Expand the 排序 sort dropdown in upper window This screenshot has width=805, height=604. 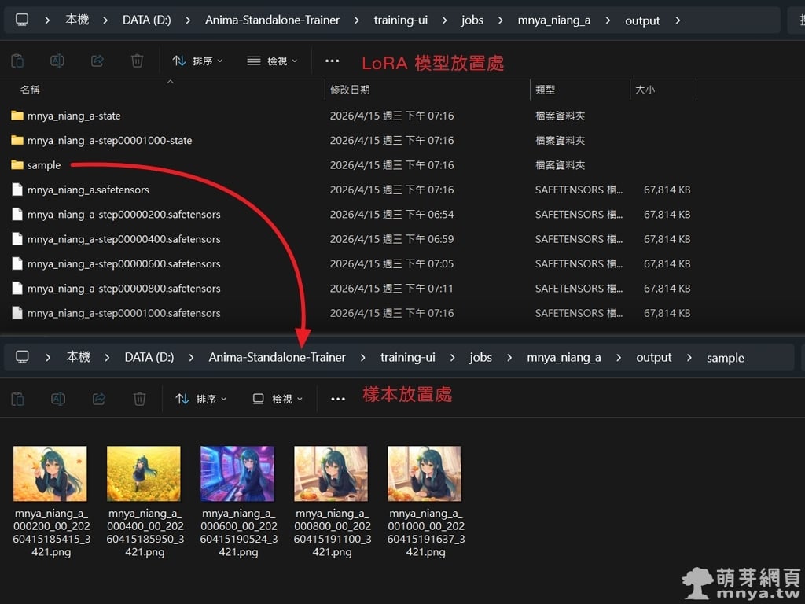[x=198, y=61]
